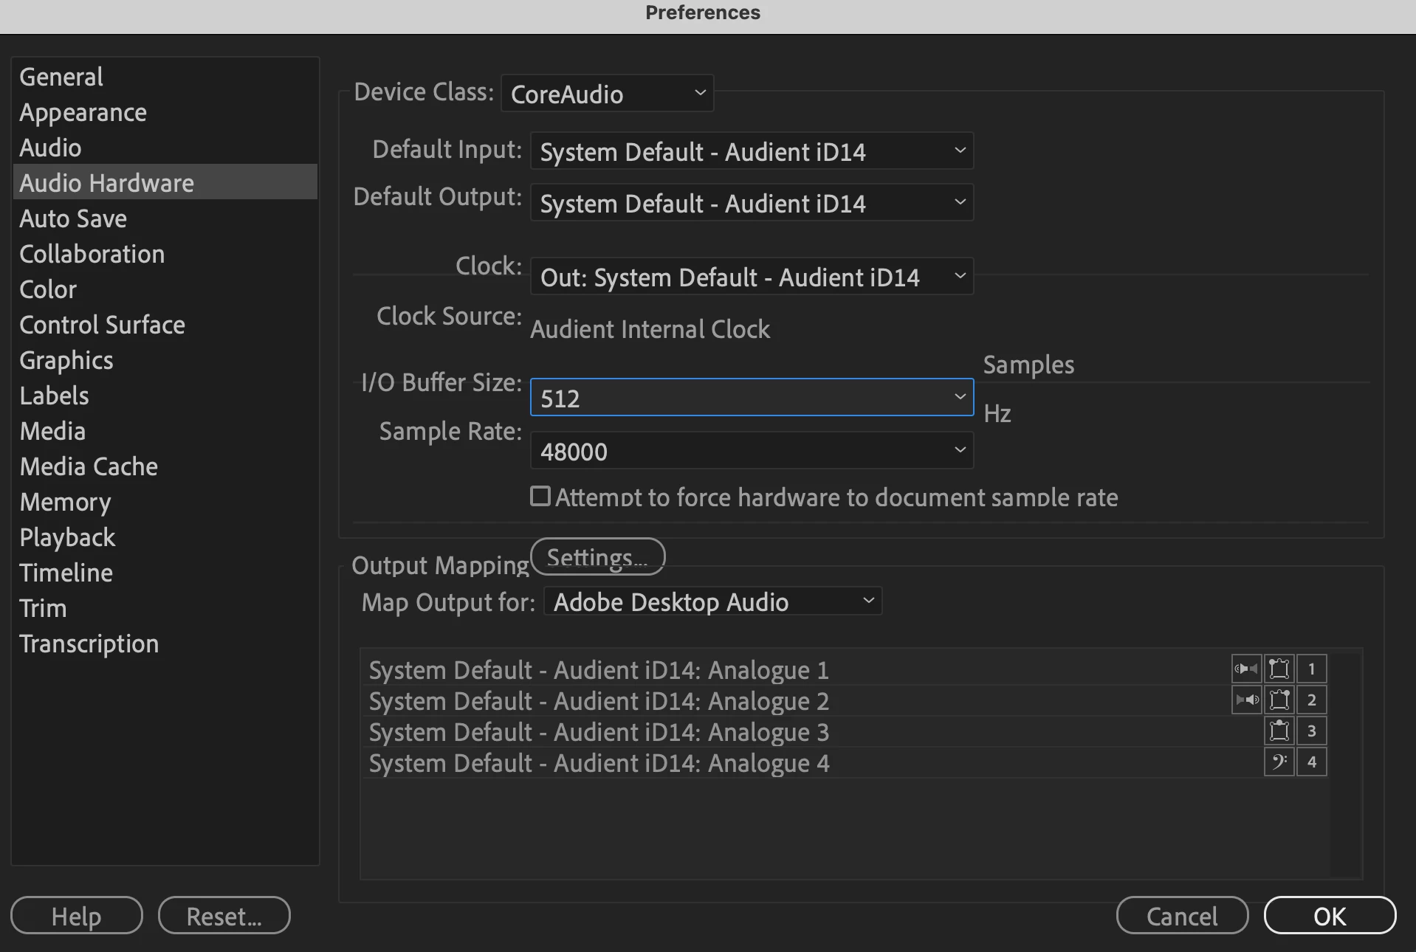The height and width of the screenshot is (952, 1416).
Task: Open the Device Class dropdown
Action: tap(607, 93)
